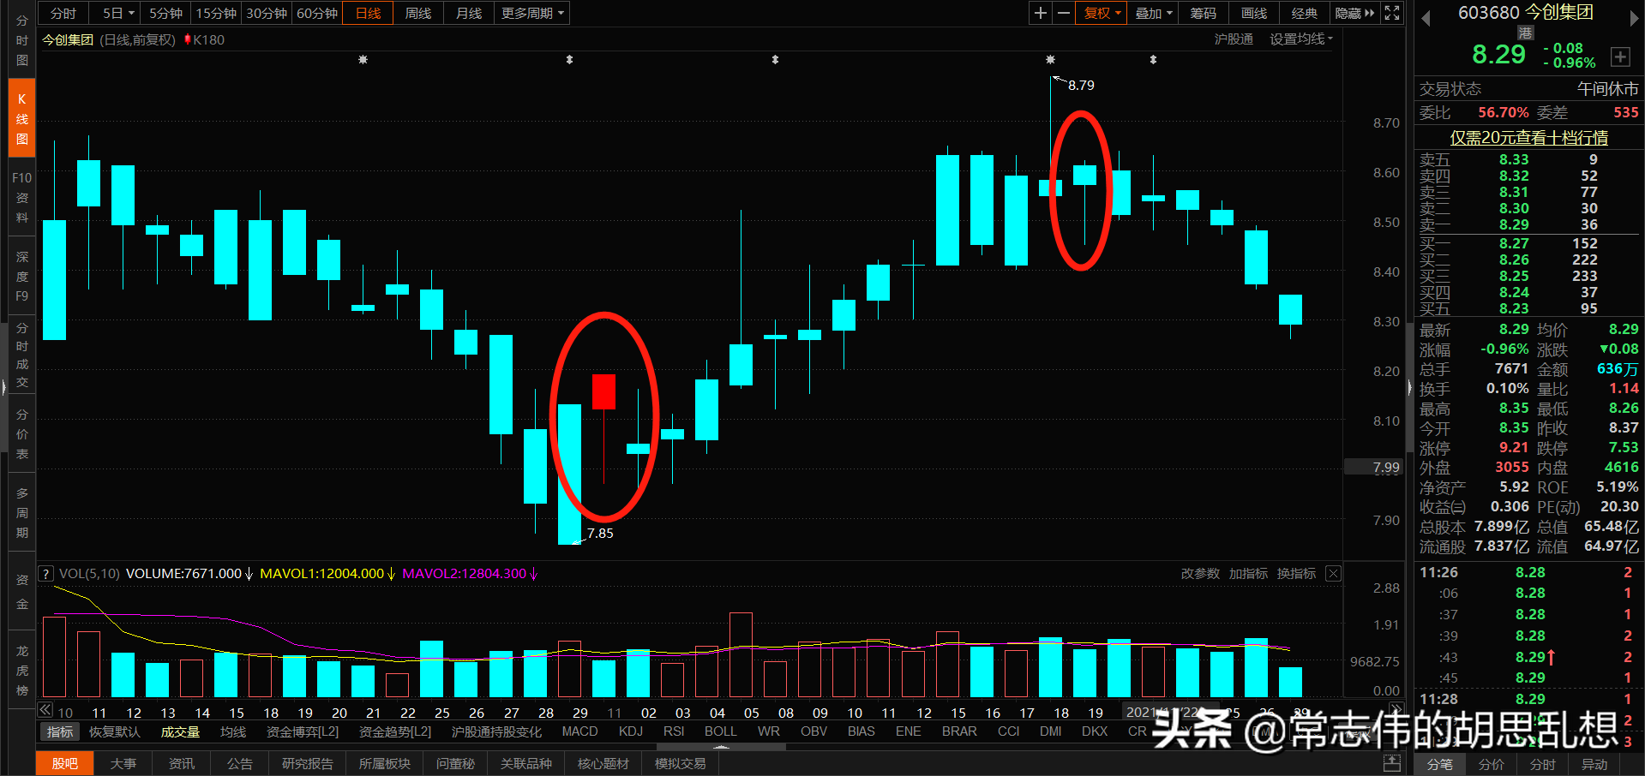Open the 筹码 chip distribution tool

click(1202, 13)
